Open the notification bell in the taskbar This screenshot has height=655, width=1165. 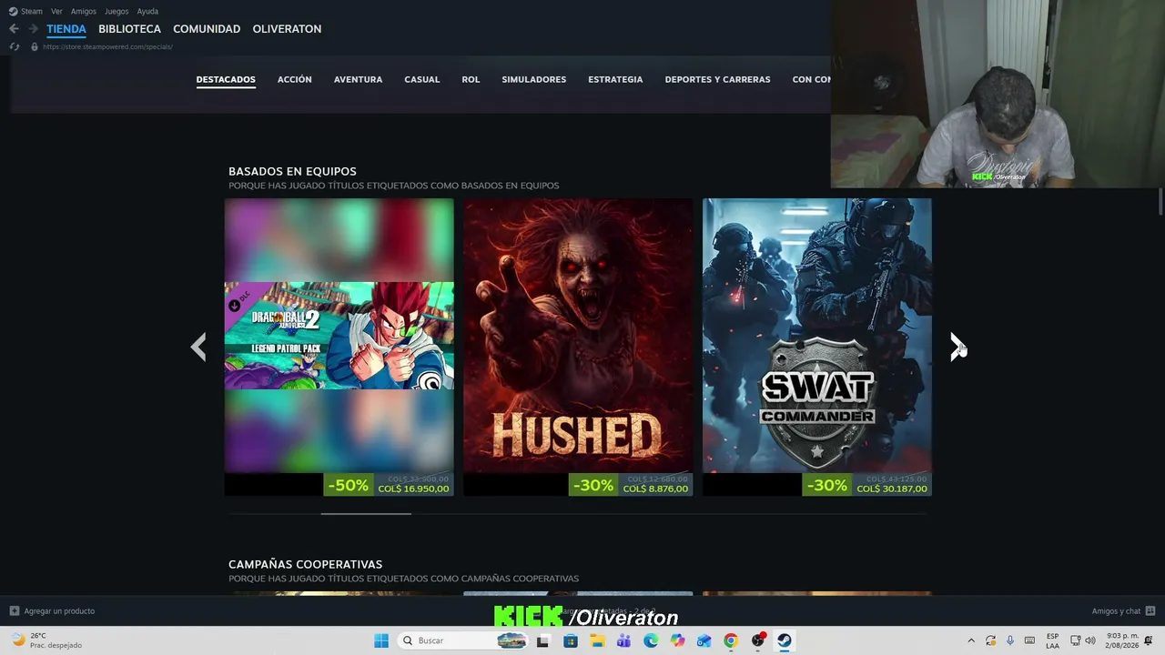(x=1149, y=640)
